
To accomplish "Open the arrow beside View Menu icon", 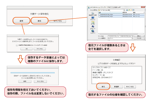I will click(134, 10).
